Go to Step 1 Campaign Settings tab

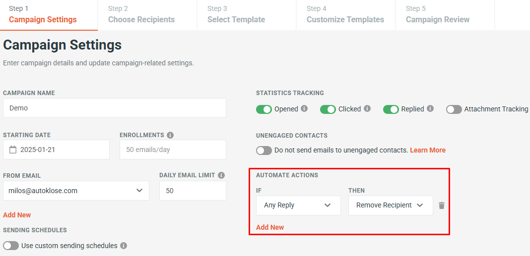[49, 15]
